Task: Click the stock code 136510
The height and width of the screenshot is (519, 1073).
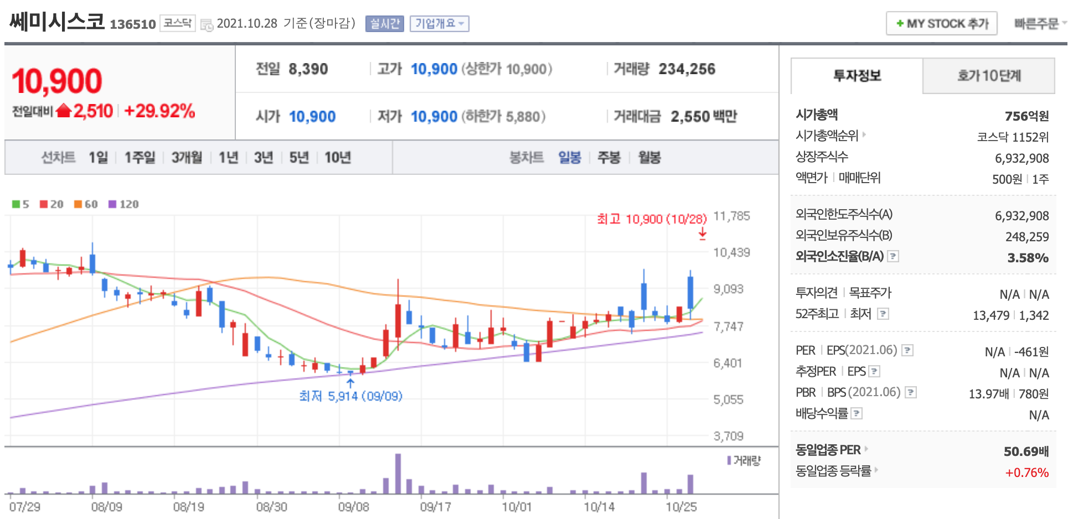Action: pyautogui.click(x=133, y=24)
